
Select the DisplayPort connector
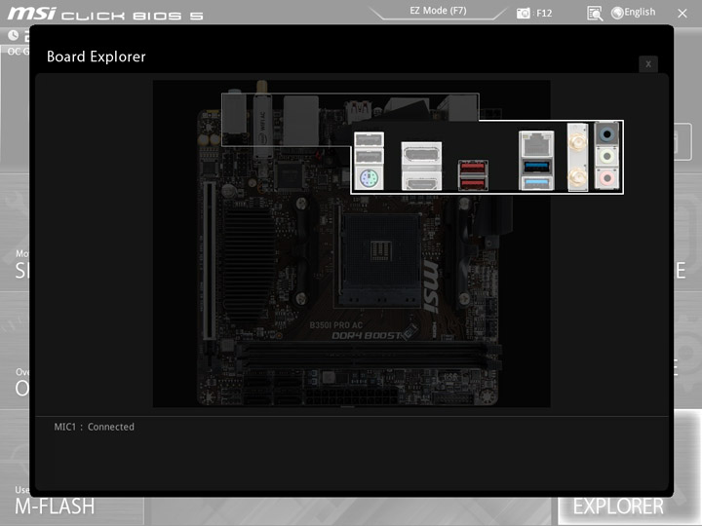(421, 155)
